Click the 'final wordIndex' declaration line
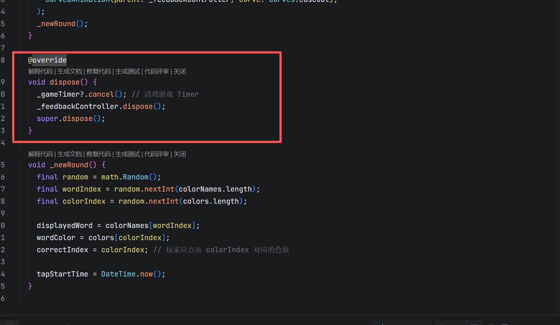 (149, 189)
